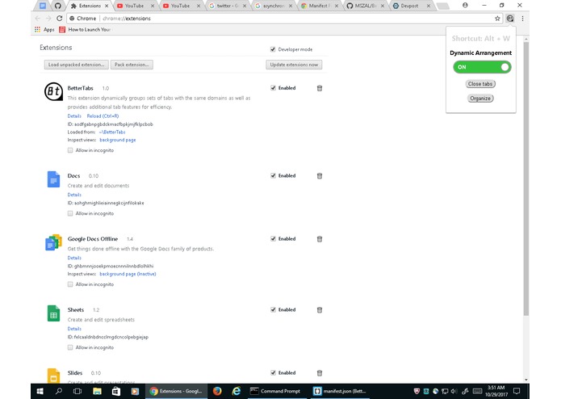The height and width of the screenshot is (399, 561).
Task: Delete Google Docs Offline via trash icon
Action: pyautogui.click(x=320, y=239)
